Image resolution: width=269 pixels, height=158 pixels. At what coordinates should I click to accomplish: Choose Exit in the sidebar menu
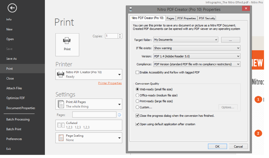coord(9,149)
